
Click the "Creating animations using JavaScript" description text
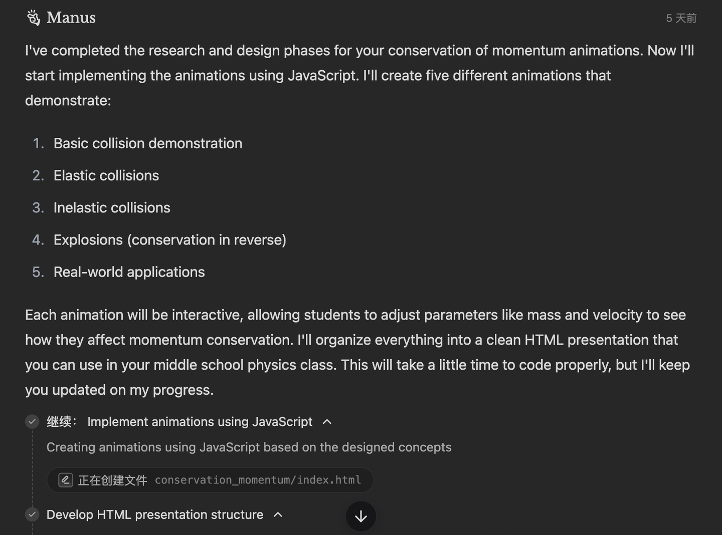pos(249,447)
